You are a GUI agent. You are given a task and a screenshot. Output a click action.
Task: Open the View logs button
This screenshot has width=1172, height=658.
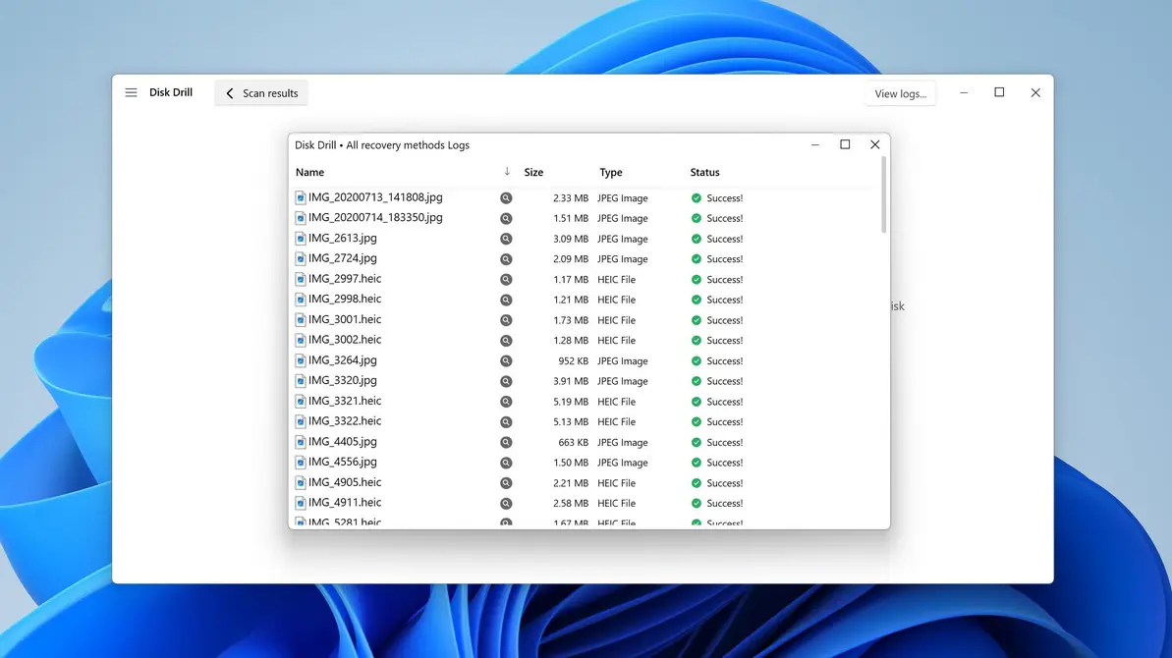[x=900, y=94]
